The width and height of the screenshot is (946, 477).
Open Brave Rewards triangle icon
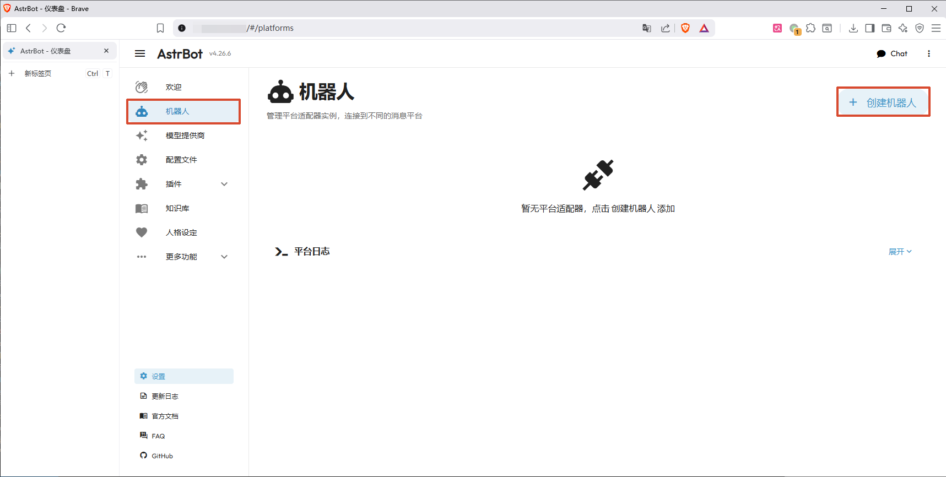click(x=704, y=28)
